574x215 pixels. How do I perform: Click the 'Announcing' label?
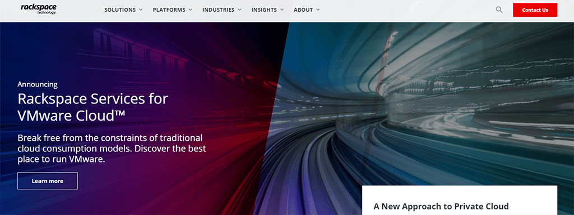coord(38,84)
